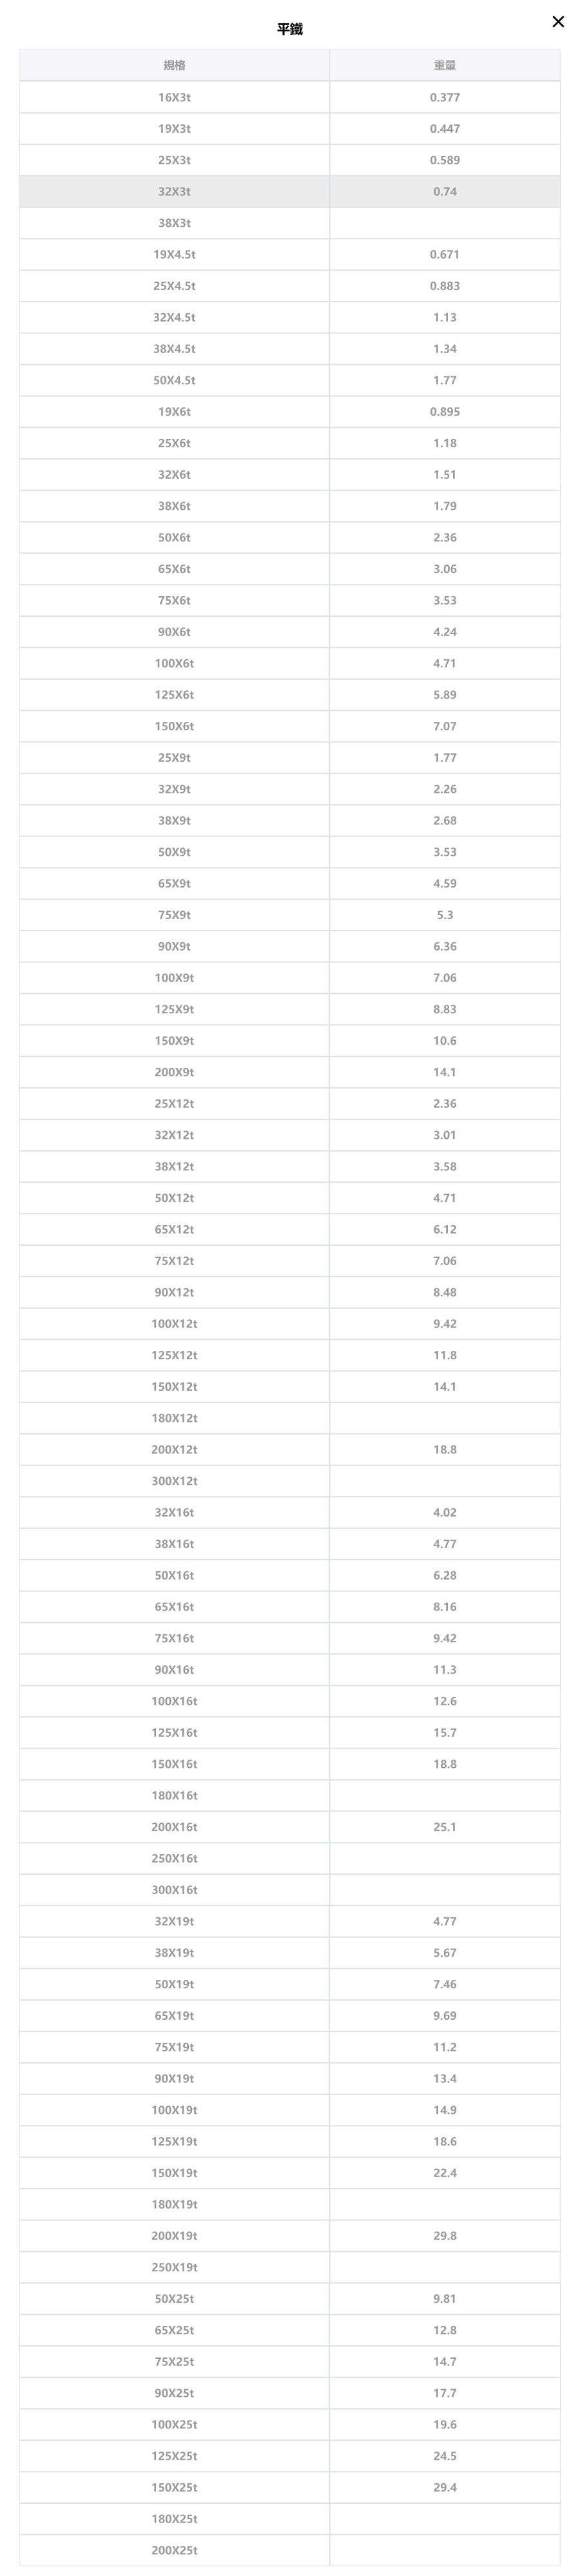This screenshot has width=580, height=2576.
Task: Select the 16X3t specification cell
Action: pos(174,97)
